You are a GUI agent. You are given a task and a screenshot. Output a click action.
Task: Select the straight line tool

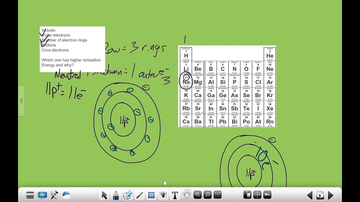click(x=139, y=195)
